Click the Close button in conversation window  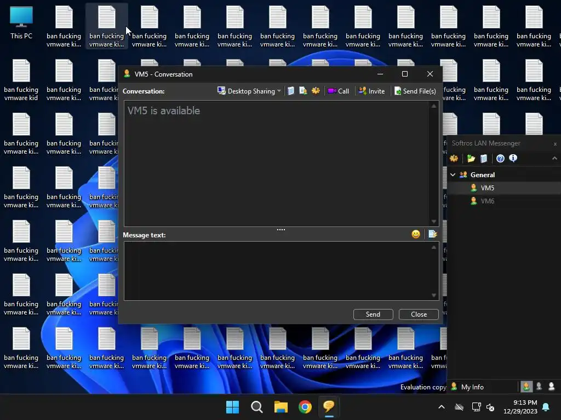(x=419, y=314)
